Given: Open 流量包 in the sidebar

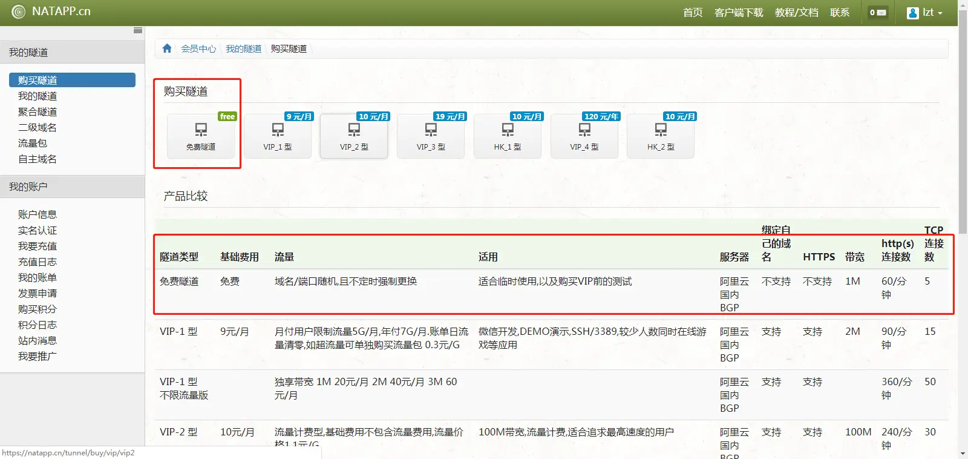Looking at the screenshot, I should coord(33,143).
